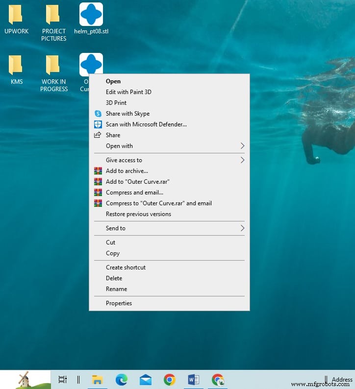Choose Scan with Microsoft Defender
Viewport: 355px width, 389px height.
[x=169, y=124]
